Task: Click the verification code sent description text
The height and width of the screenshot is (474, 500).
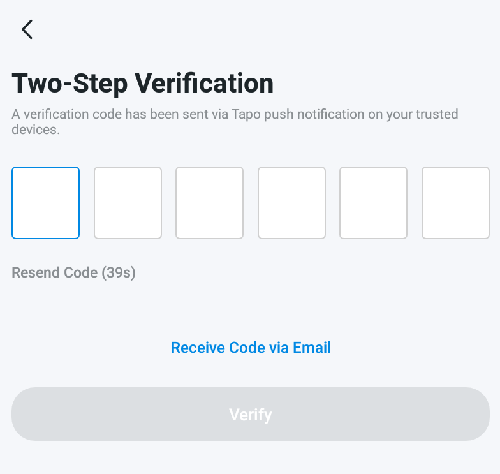Action: tap(235, 122)
